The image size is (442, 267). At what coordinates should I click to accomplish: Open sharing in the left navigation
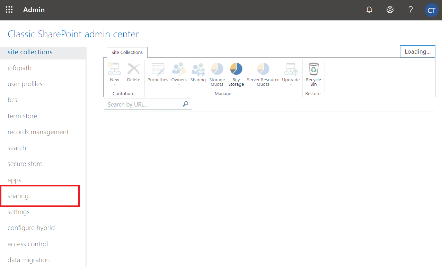coord(18,196)
